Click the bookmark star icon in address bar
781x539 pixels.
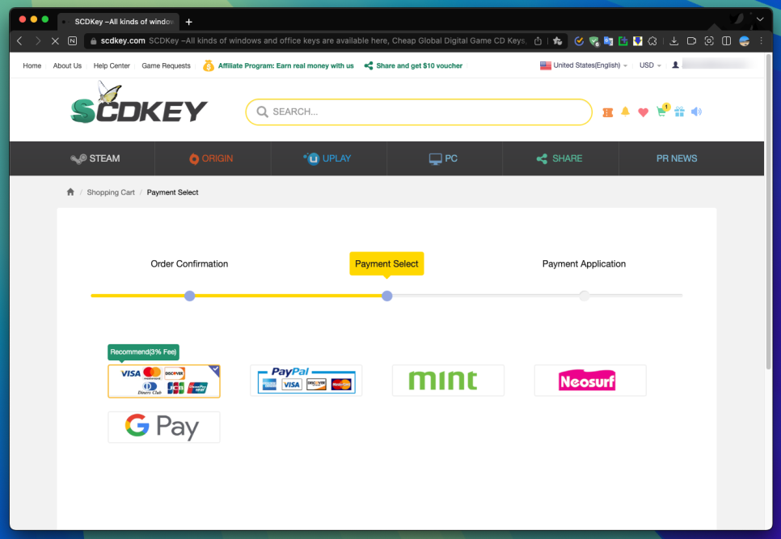tap(557, 41)
